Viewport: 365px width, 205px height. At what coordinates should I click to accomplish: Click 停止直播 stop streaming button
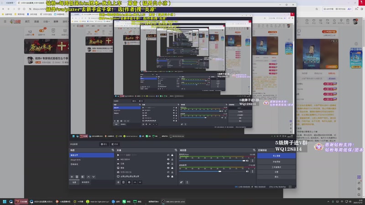point(276,156)
